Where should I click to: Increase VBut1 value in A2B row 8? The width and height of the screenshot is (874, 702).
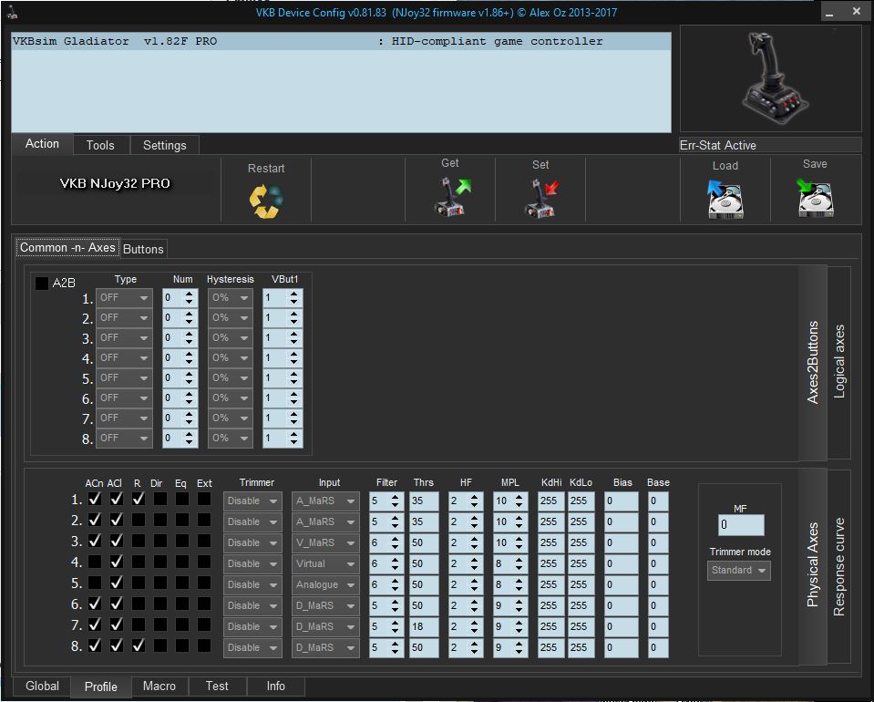coord(293,434)
